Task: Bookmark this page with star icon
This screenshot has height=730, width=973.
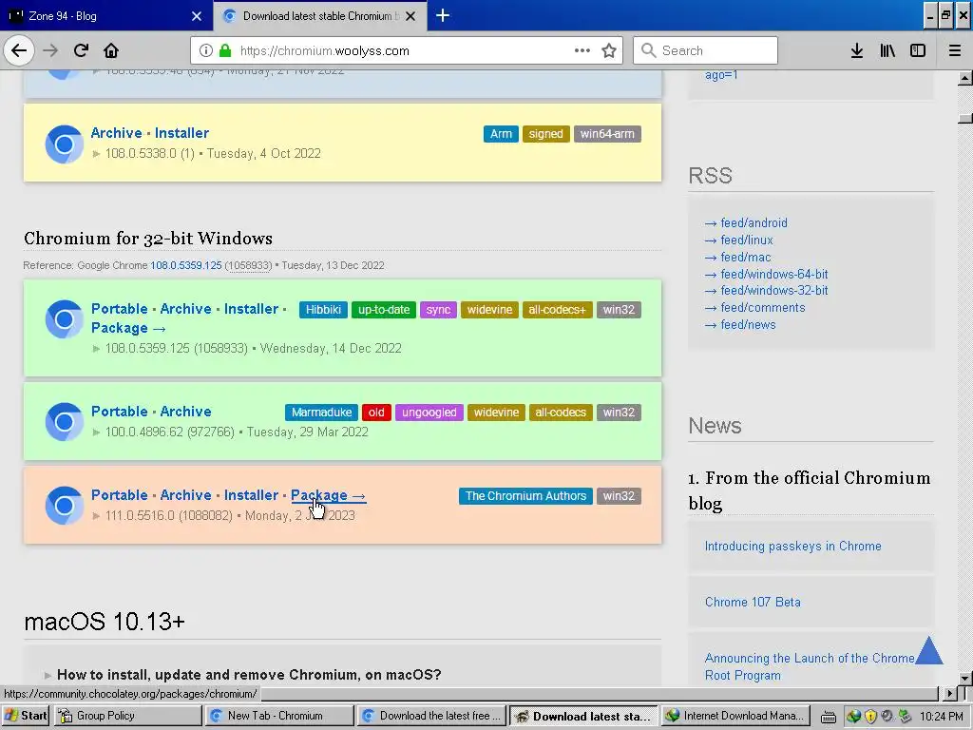Action: click(609, 50)
